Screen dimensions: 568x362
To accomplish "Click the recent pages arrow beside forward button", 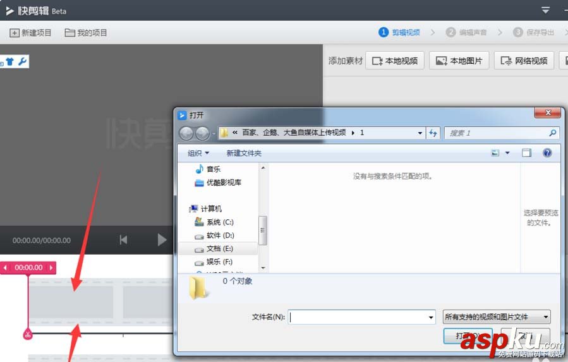I will pos(214,134).
